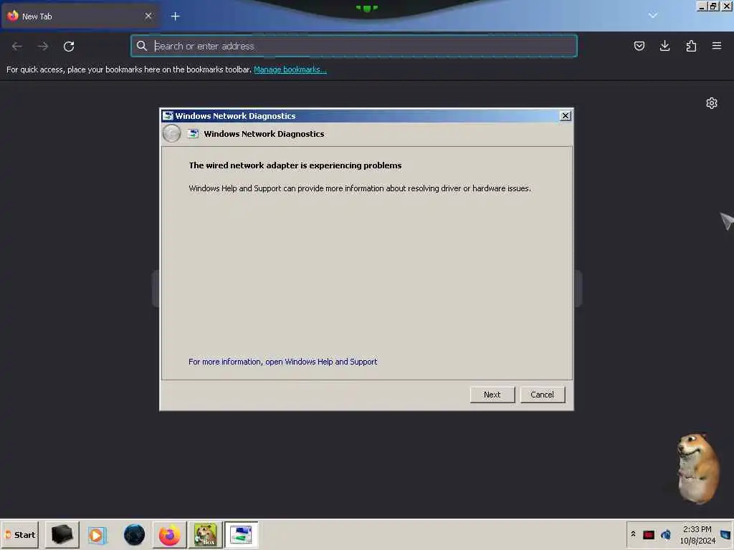Open the dark globe taskbar icon
The width and height of the screenshot is (734, 550).
click(134, 534)
